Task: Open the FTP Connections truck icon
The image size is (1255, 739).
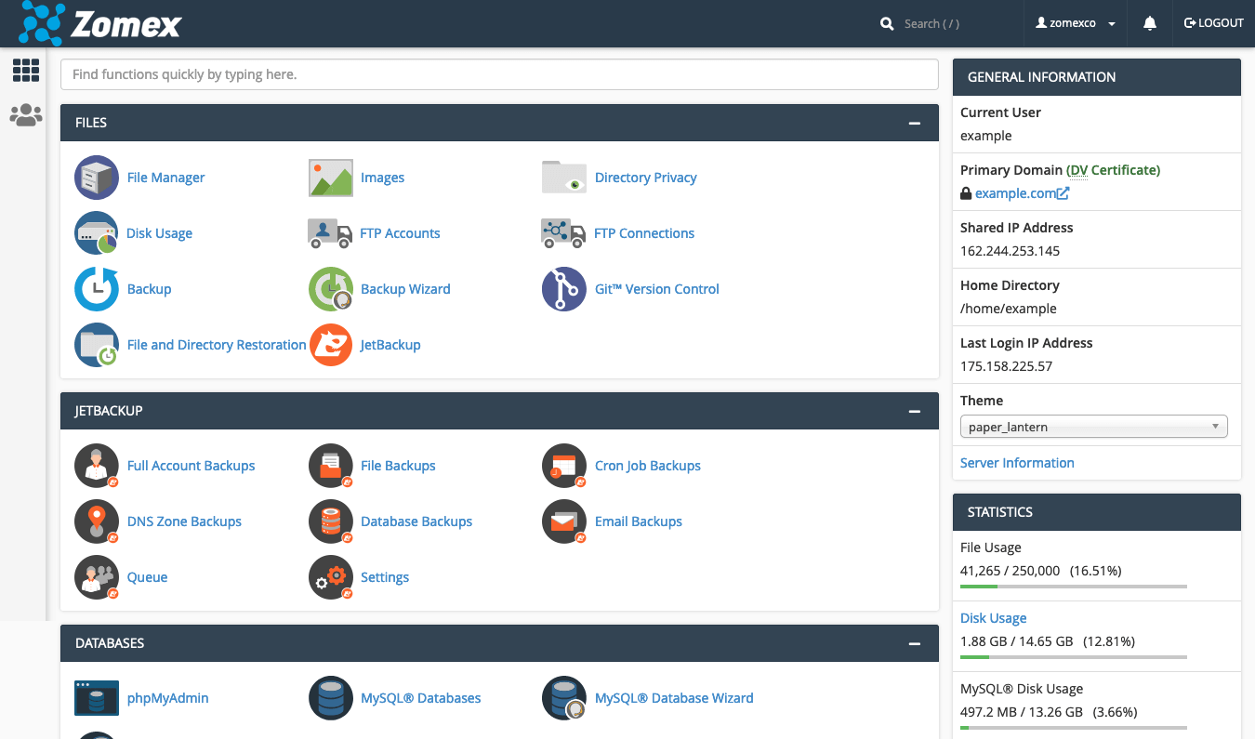Action: pos(563,233)
